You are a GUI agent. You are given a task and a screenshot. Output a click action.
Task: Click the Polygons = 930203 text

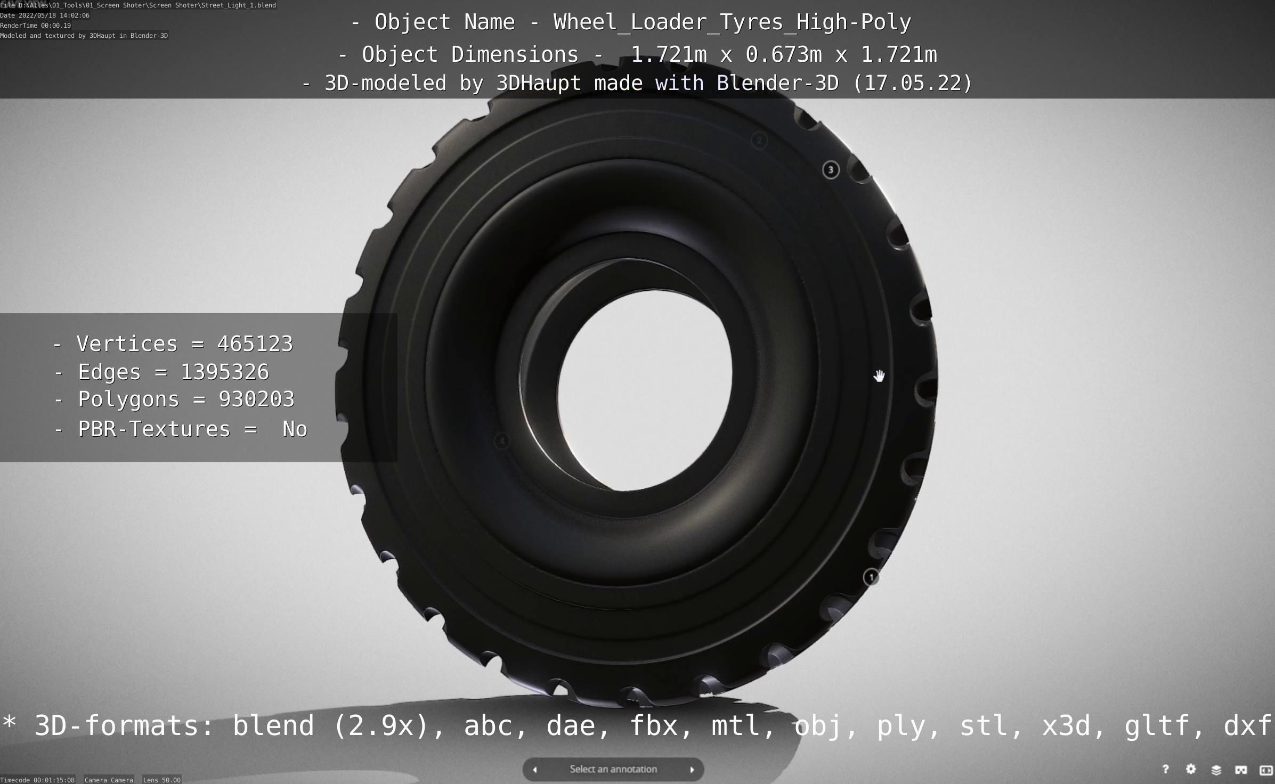pos(174,399)
